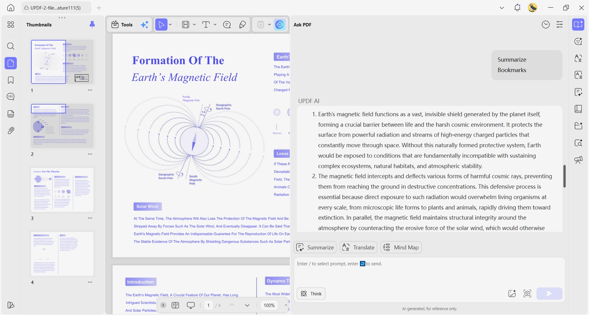
Task: Toggle the UPDF AI assistant button
Action: (280, 24)
